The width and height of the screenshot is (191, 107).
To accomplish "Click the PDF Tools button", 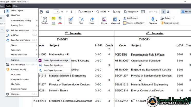I will pos(186,12).
